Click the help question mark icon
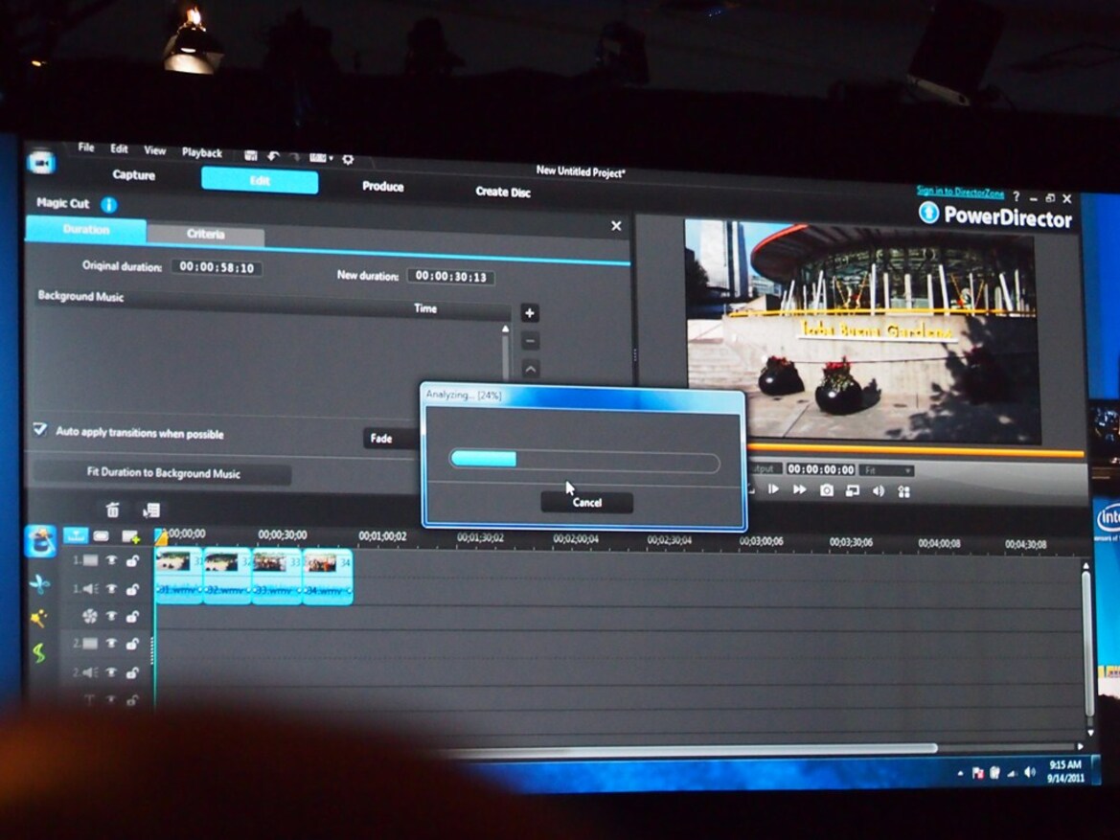Image resolution: width=1120 pixels, height=840 pixels. point(1016,196)
